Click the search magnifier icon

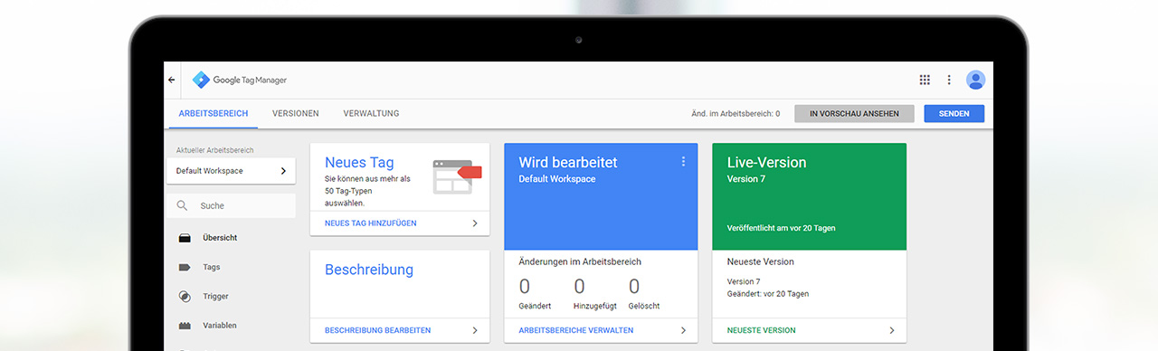[x=183, y=206]
